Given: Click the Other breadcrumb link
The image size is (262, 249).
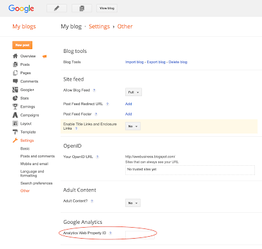Looking at the screenshot, I should (125, 26).
